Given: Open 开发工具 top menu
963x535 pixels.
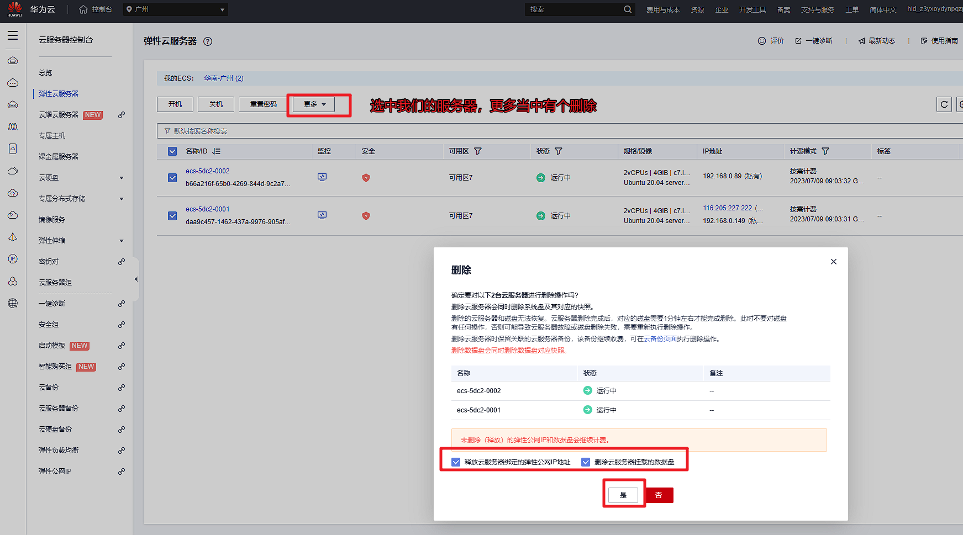Looking at the screenshot, I should [752, 10].
